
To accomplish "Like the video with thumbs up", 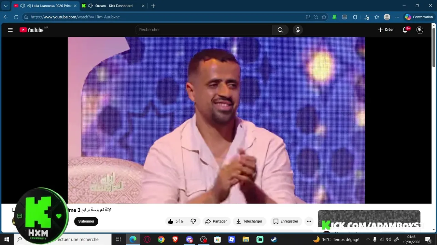I will pyautogui.click(x=175, y=221).
